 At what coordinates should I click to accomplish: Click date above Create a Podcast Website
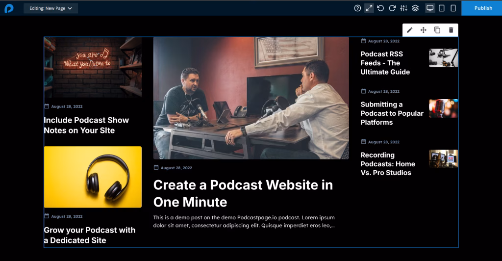(x=176, y=168)
